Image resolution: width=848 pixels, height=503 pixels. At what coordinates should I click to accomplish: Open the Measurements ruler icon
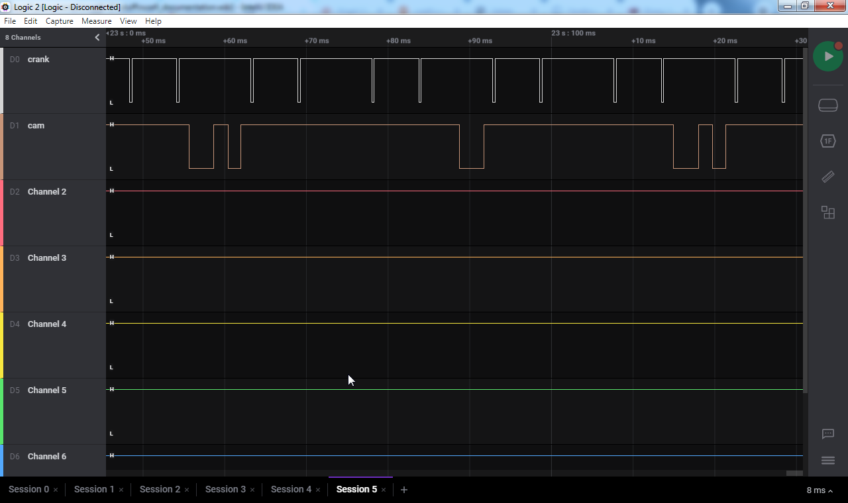tap(827, 177)
